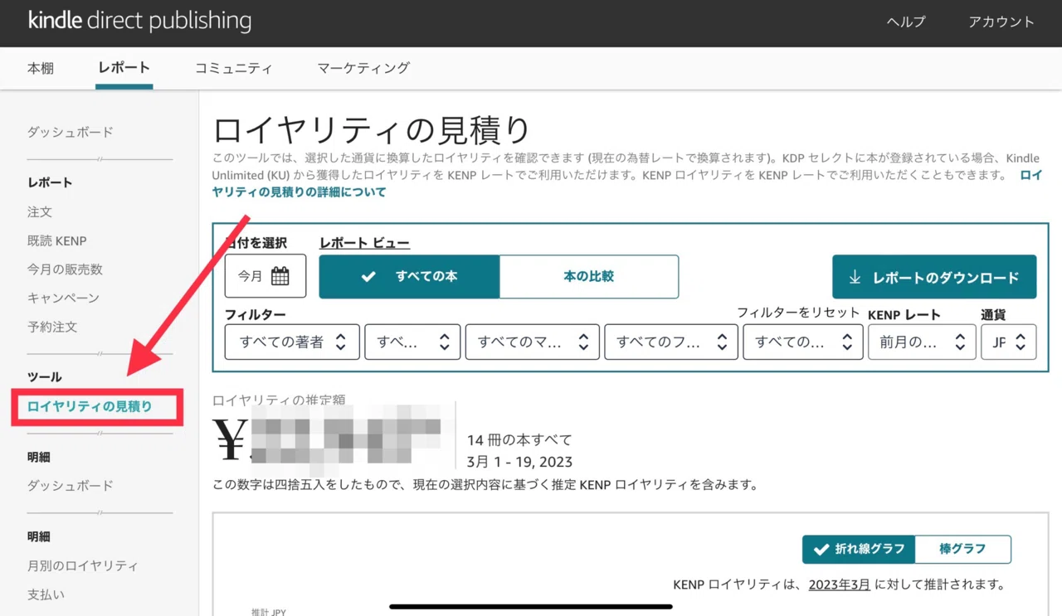The width and height of the screenshot is (1062, 616).
Task: Click the checkmark icon on 折れ線グラフ
Action: click(x=821, y=549)
